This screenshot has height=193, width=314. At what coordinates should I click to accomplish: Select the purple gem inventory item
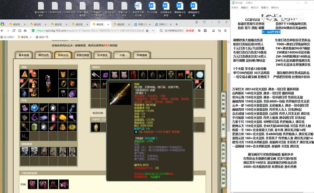click(105, 75)
